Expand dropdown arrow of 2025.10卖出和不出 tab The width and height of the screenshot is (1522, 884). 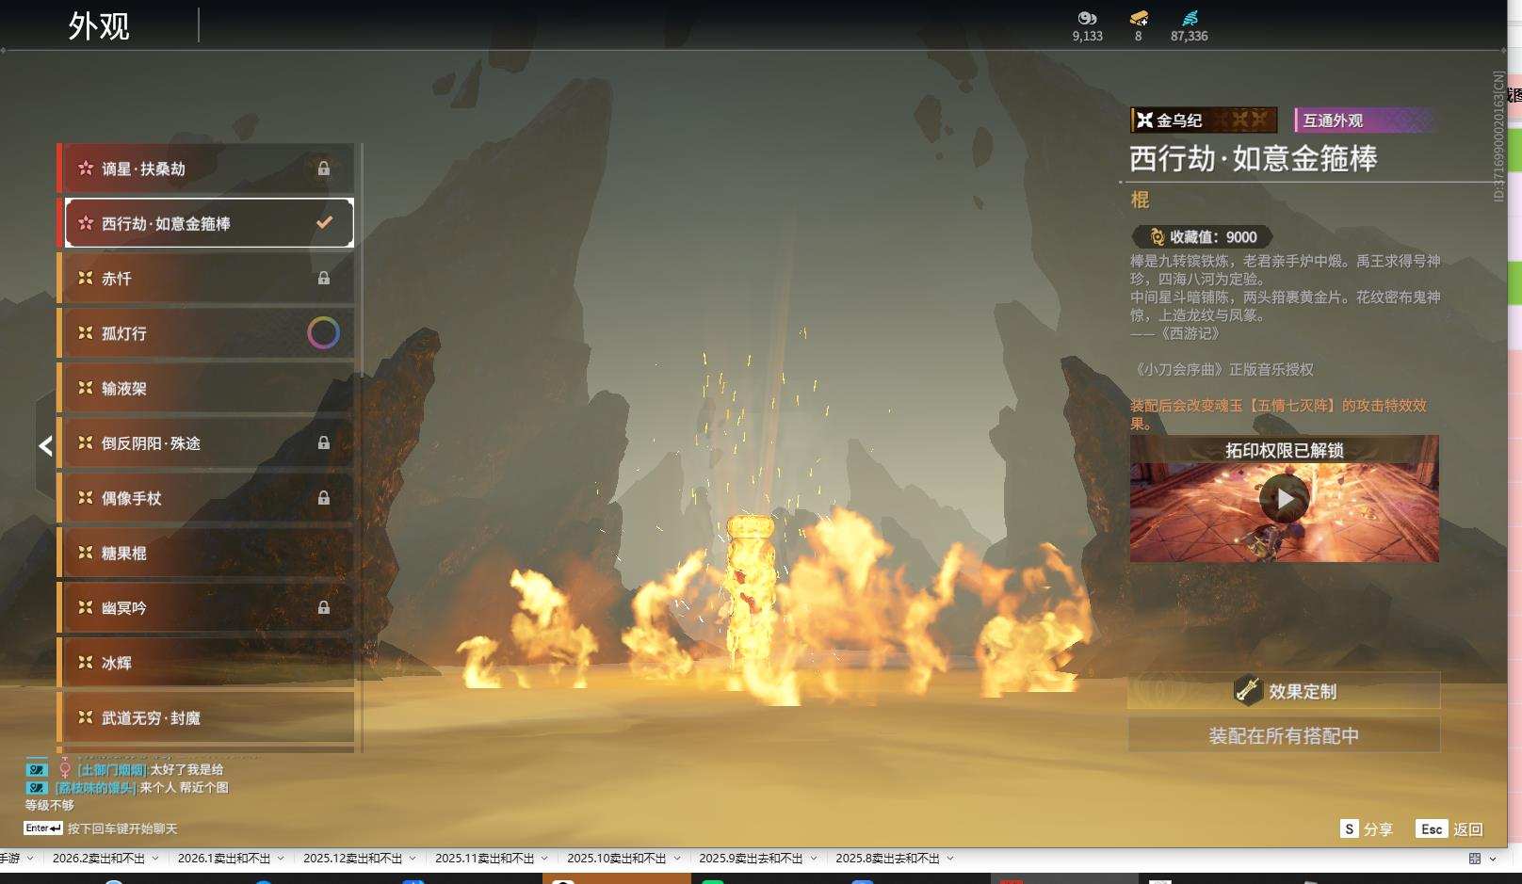pos(677,859)
